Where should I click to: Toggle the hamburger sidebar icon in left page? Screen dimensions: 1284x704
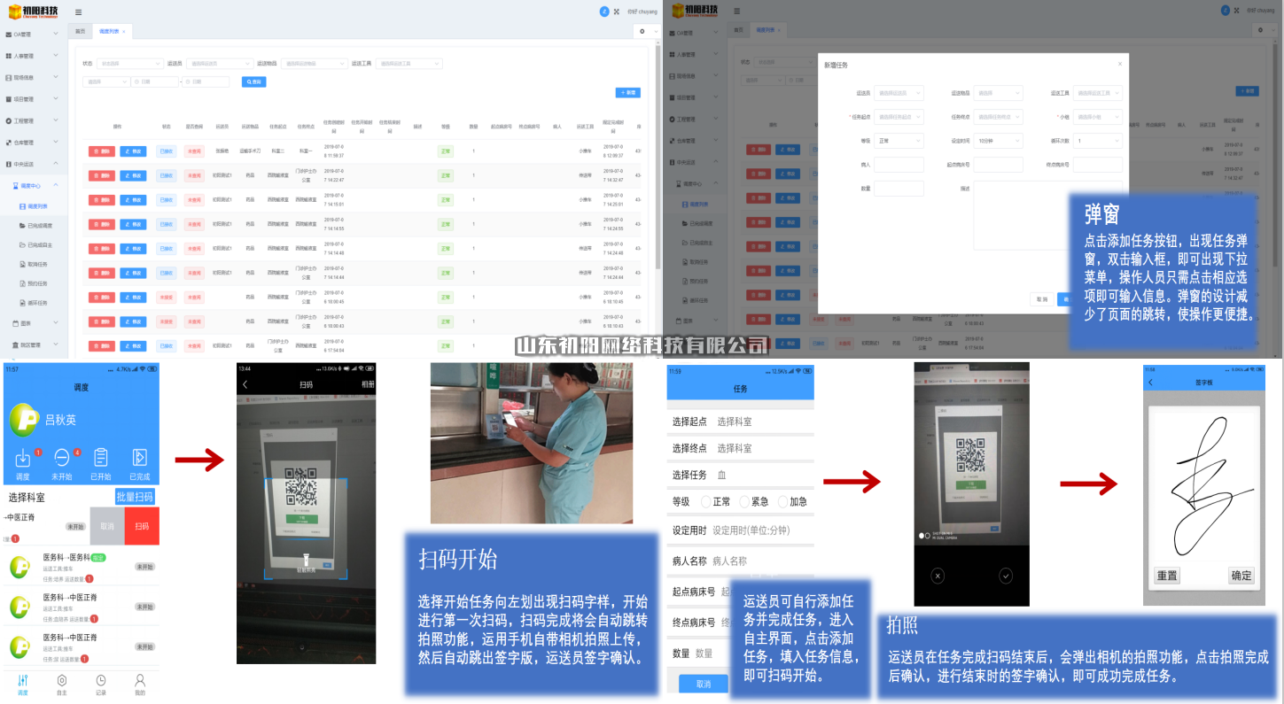pos(79,12)
